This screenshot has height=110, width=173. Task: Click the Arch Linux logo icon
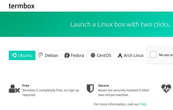(x=120, y=55)
